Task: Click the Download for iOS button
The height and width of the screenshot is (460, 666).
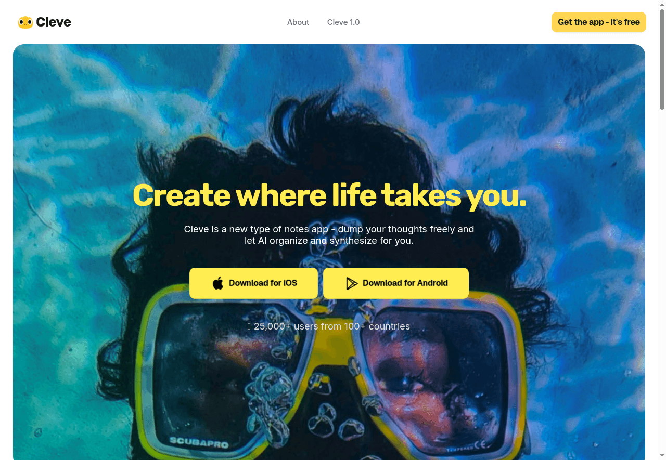Action: [x=253, y=283]
